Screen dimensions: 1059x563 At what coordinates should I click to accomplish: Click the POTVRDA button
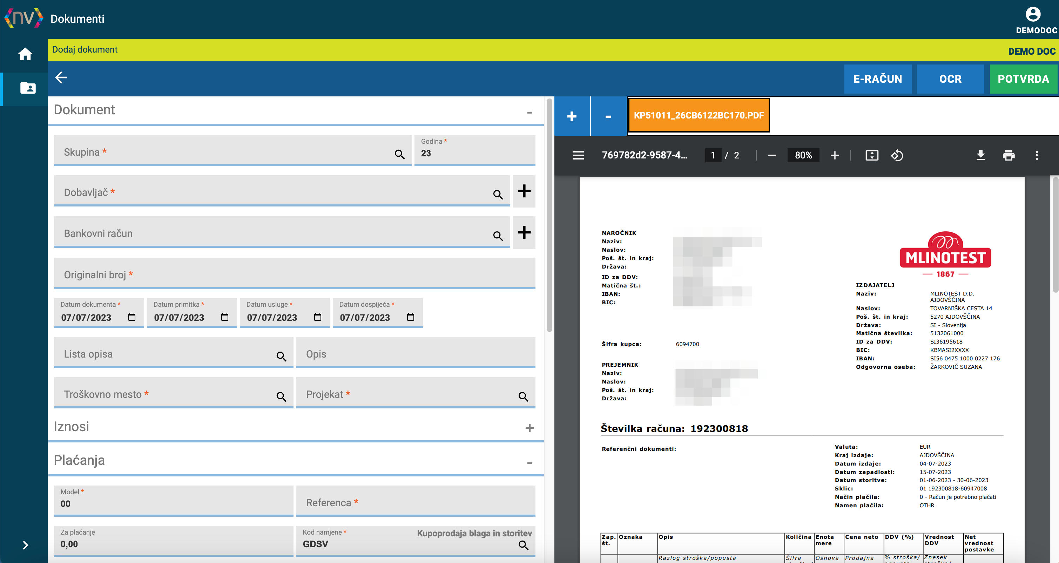[1023, 79]
